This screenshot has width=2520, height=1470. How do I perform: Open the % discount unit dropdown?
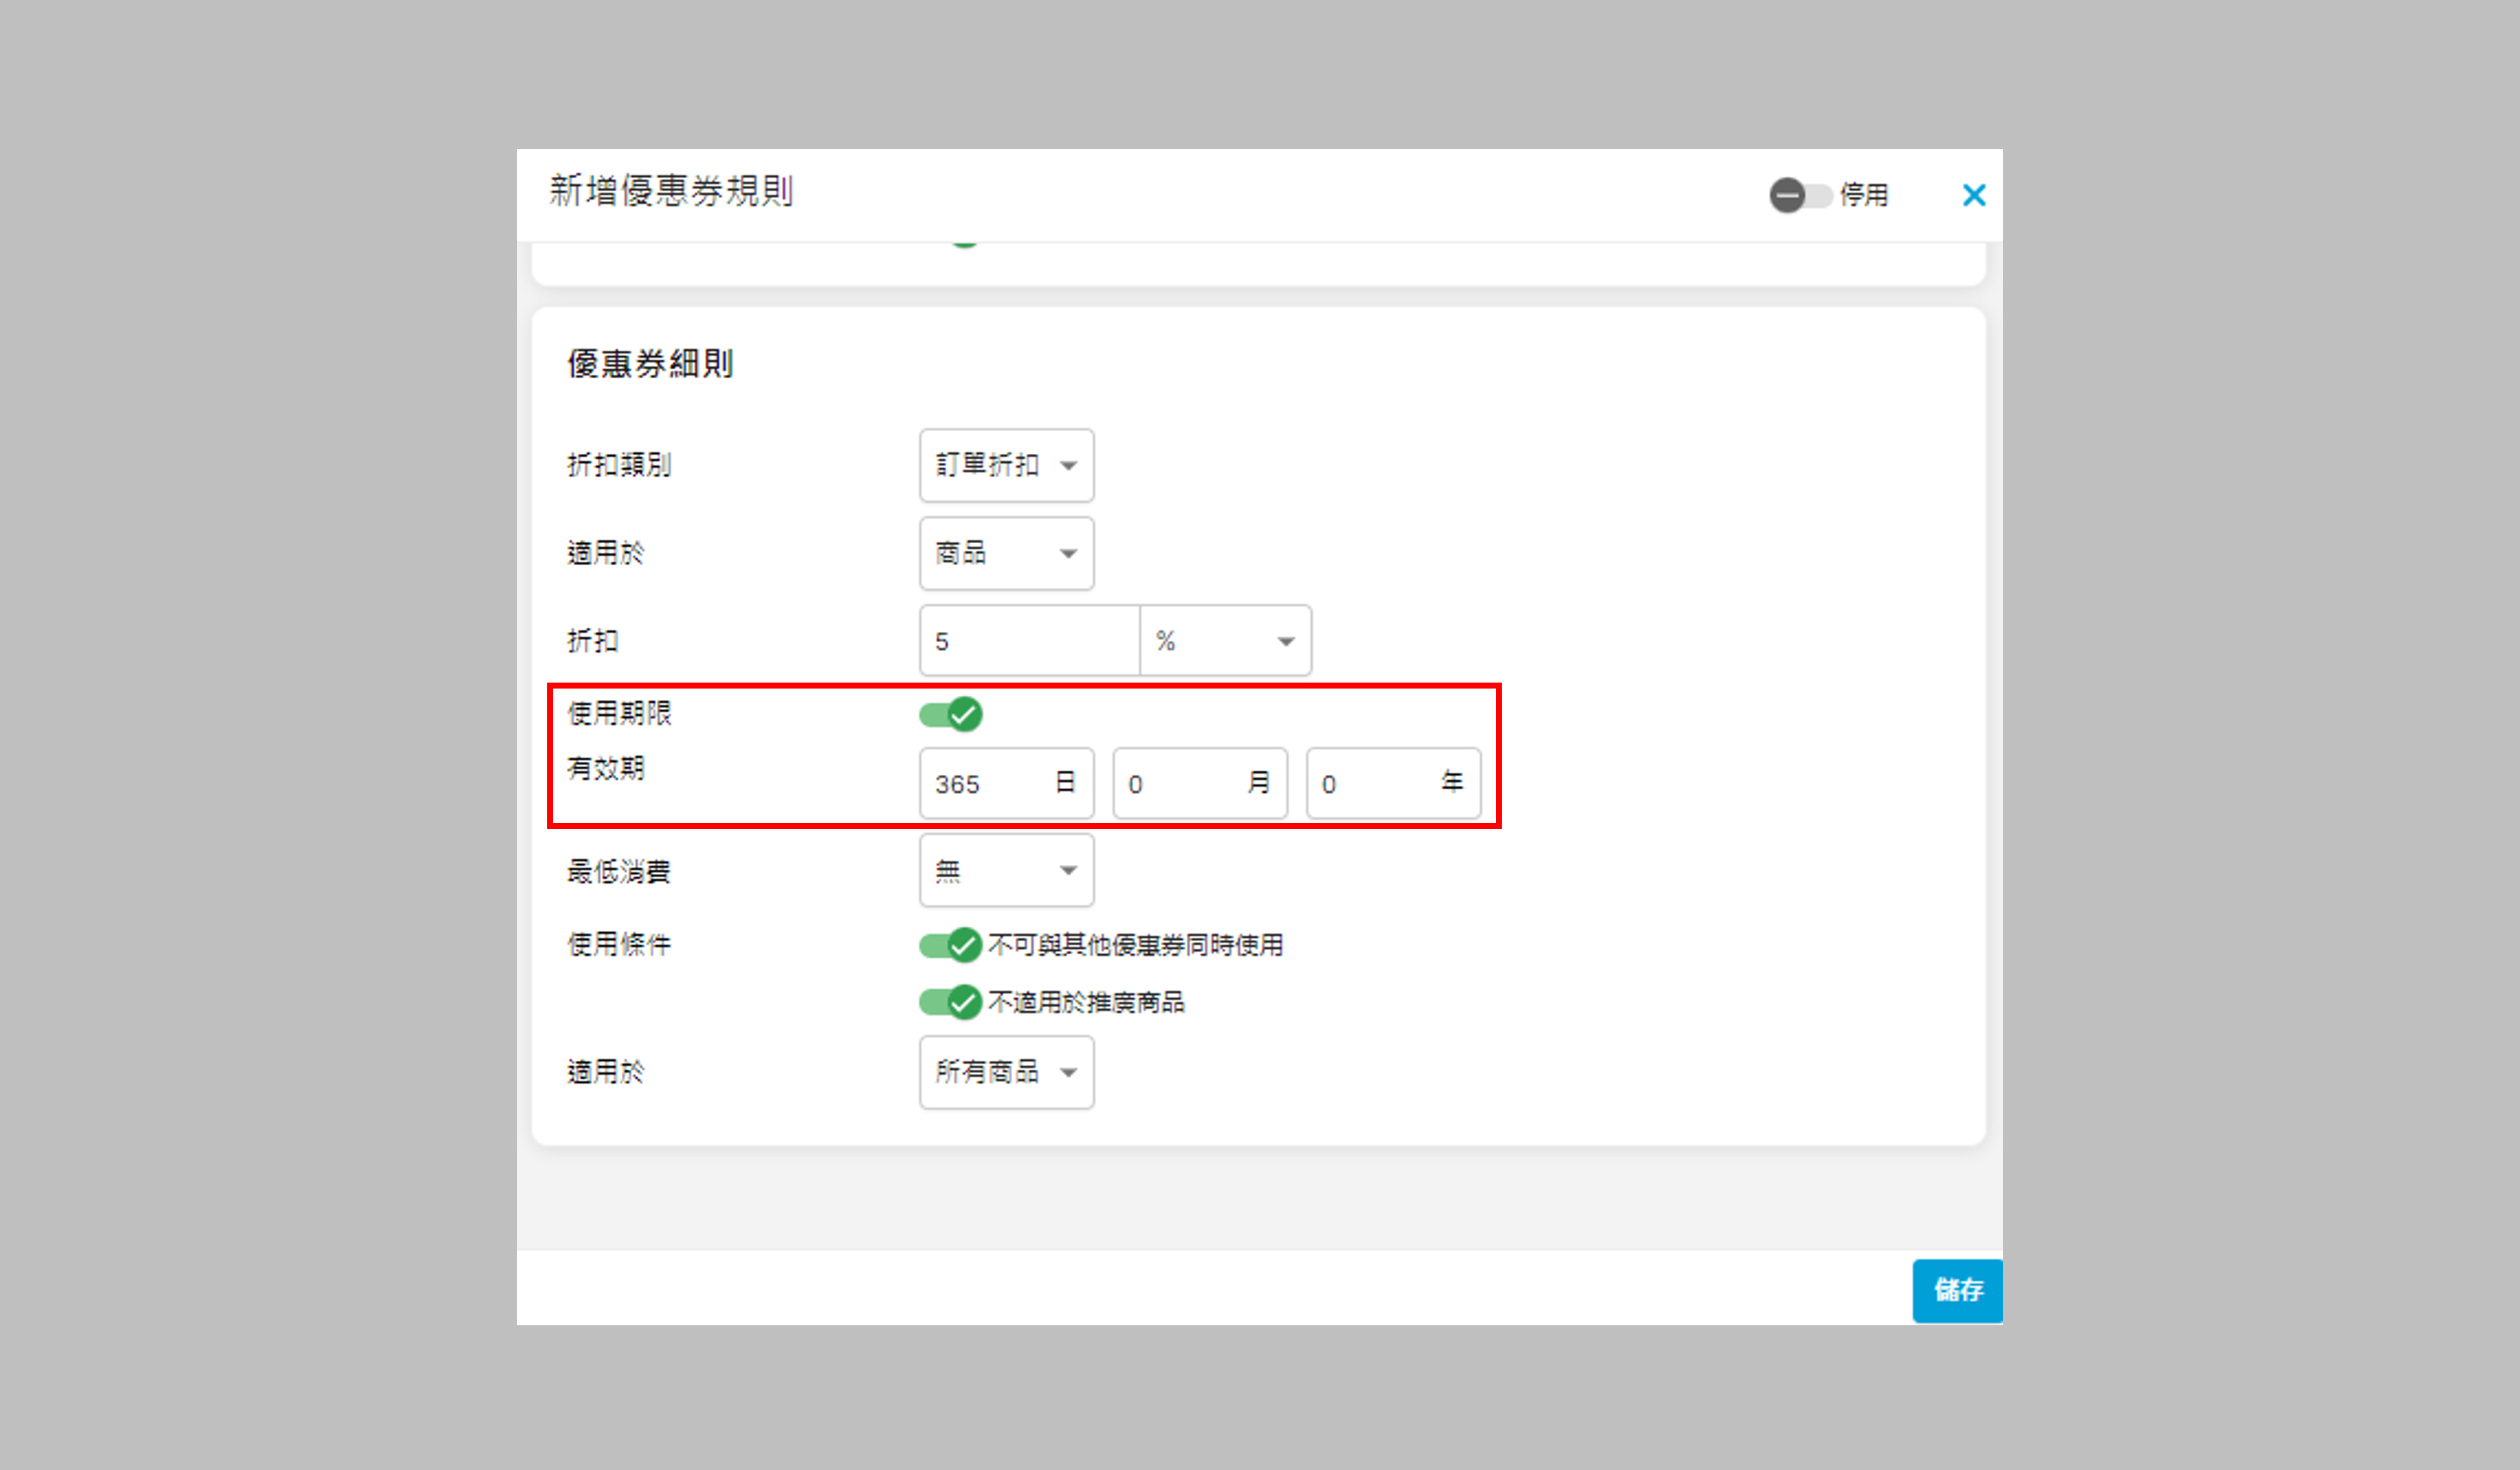pyautogui.click(x=1224, y=641)
